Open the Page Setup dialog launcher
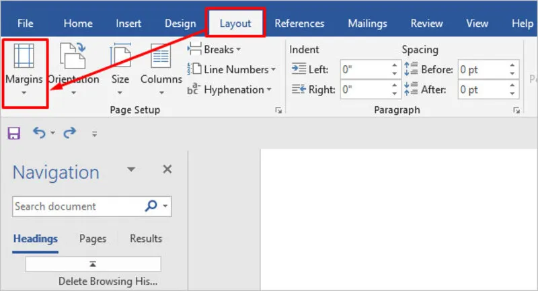 tap(278, 110)
